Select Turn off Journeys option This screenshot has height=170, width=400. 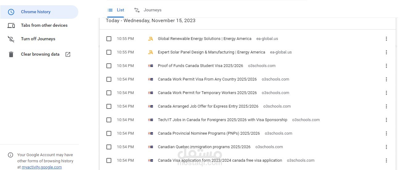click(x=39, y=39)
